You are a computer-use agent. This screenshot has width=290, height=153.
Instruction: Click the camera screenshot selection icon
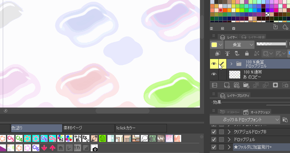click(94, 148)
